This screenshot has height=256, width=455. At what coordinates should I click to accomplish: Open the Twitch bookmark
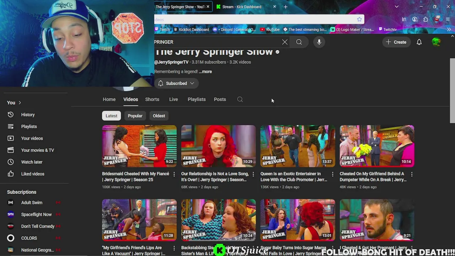[x=162, y=30]
